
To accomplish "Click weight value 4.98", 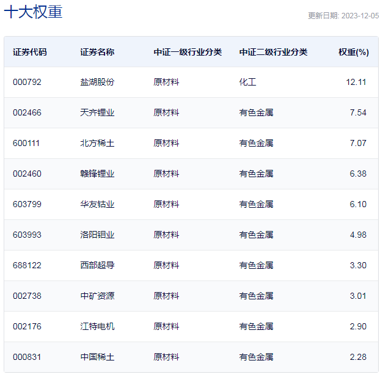I will coord(358,235).
